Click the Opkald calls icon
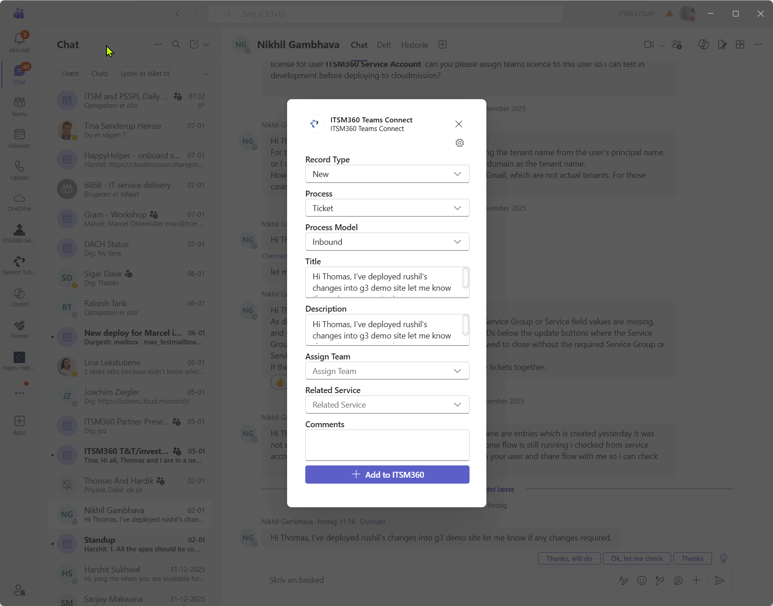 coord(19,170)
